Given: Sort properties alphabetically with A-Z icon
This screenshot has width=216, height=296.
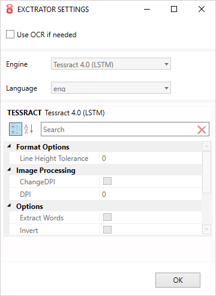Looking at the screenshot, I should (29, 129).
